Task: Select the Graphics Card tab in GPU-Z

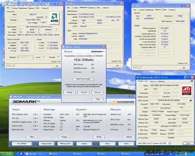Action: [142, 81]
